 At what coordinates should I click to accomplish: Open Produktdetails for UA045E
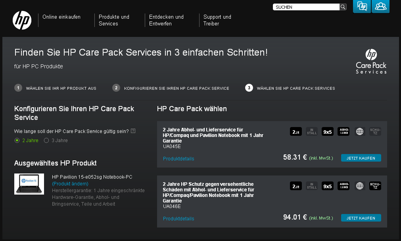[x=178, y=159]
